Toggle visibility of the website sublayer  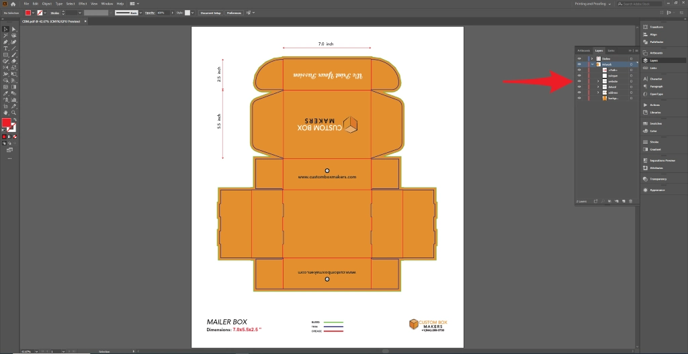tap(579, 81)
